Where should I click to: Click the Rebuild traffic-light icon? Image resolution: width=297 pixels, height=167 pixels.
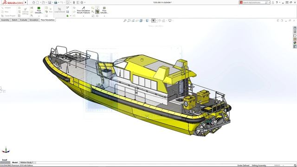pos(74,2)
